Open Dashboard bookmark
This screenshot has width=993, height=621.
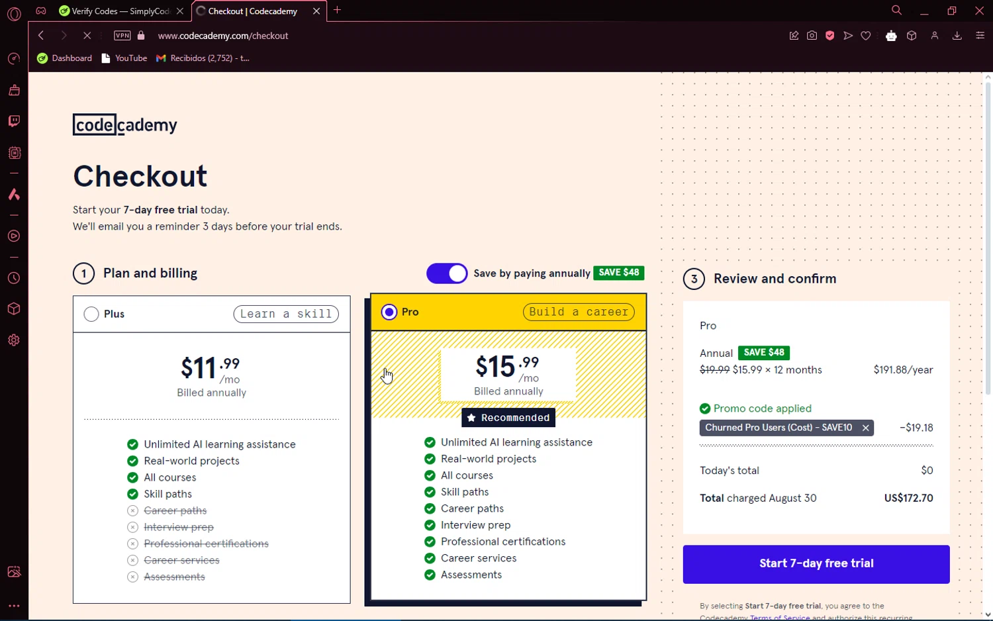(x=65, y=58)
